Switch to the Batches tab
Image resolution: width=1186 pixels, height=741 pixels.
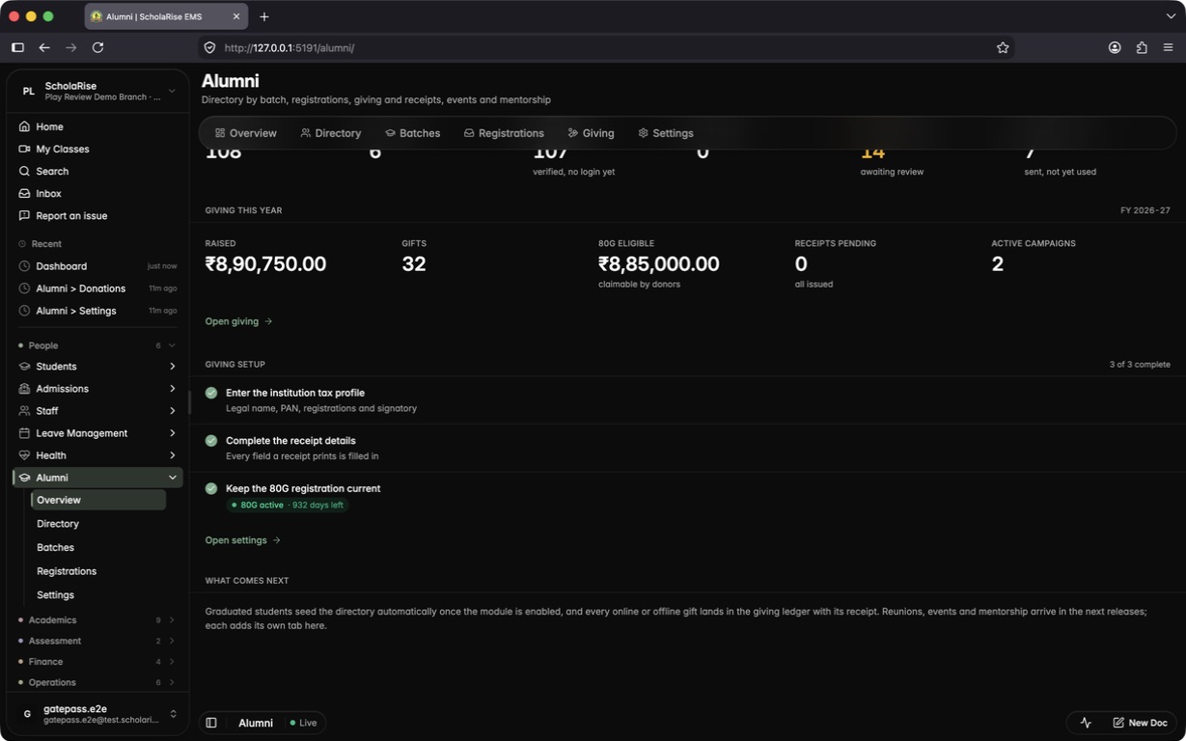click(412, 133)
